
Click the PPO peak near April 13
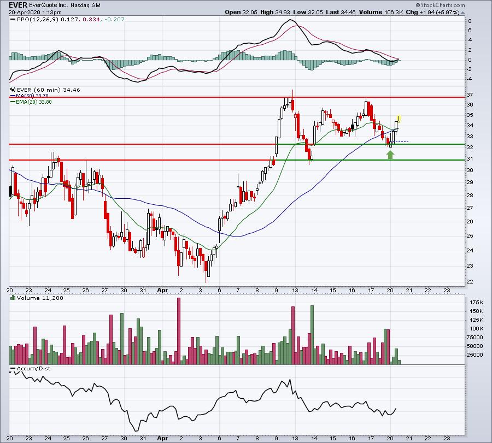point(290,20)
